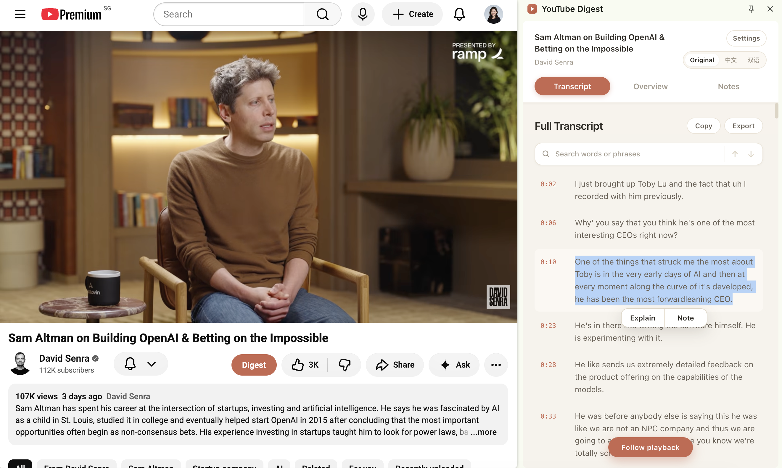
Task: Go to YouTube Premium home logo
Action: (x=72, y=14)
